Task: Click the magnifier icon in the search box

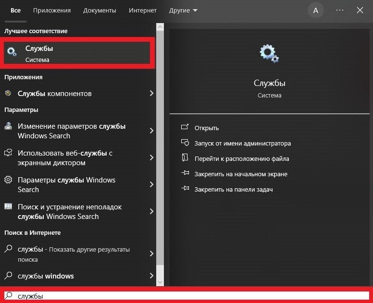Action: [x=9, y=295]
